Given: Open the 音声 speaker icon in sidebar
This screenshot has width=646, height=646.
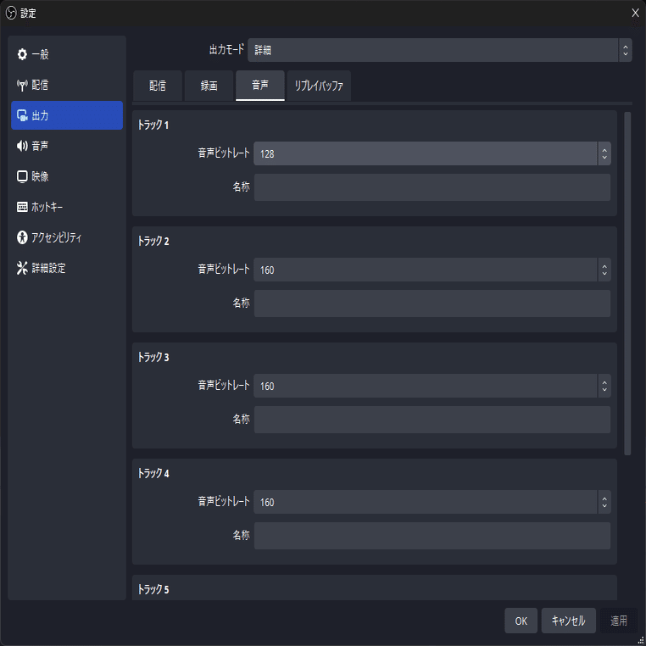Looking at the screenshot, I should click(x=22, y=146).
